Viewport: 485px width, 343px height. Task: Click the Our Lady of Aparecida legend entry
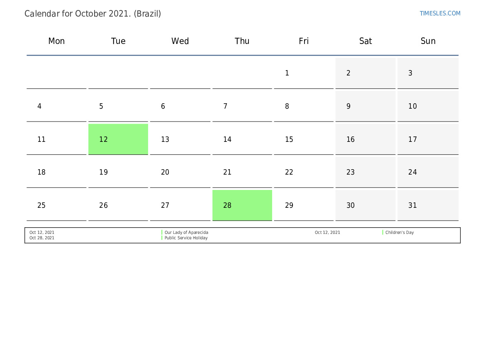pyautogui.click(x=186, y=232)
